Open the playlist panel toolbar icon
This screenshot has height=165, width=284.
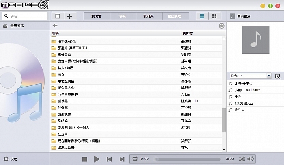[58, 16]
